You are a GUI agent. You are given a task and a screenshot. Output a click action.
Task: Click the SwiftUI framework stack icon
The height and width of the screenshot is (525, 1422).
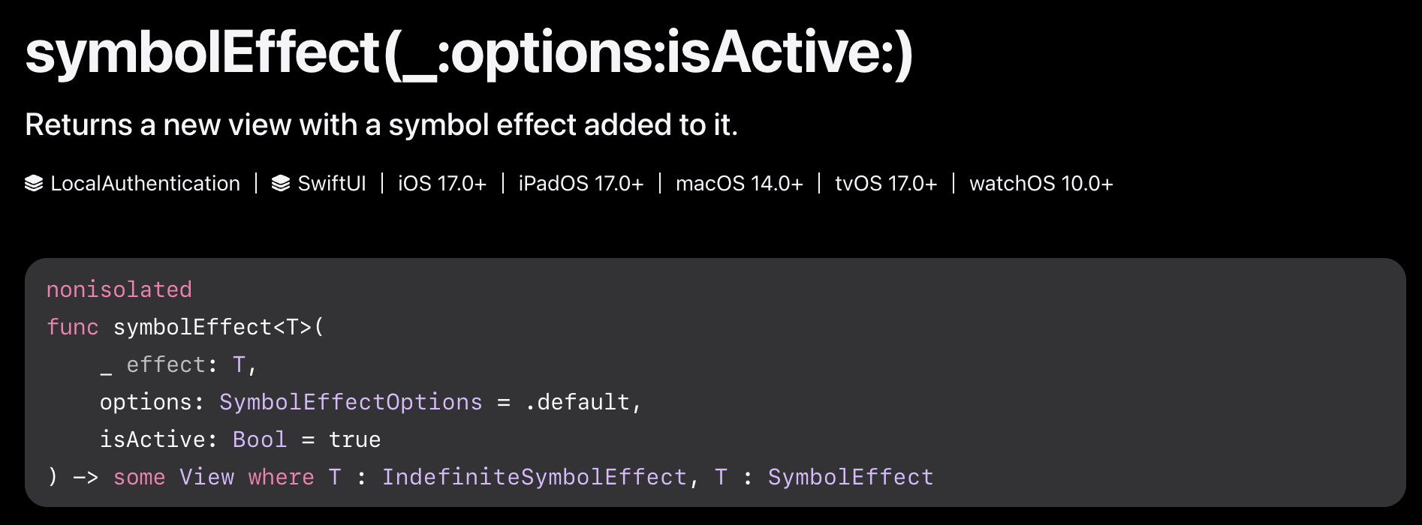pyautogui.click(x=281, y=184)
